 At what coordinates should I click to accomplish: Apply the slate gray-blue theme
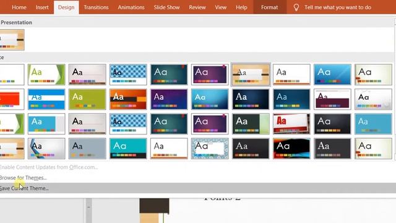tap(87, 149)
